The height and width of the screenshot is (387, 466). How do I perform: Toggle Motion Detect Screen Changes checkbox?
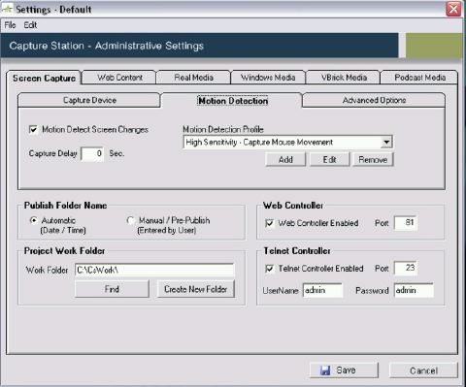(33, 130)
